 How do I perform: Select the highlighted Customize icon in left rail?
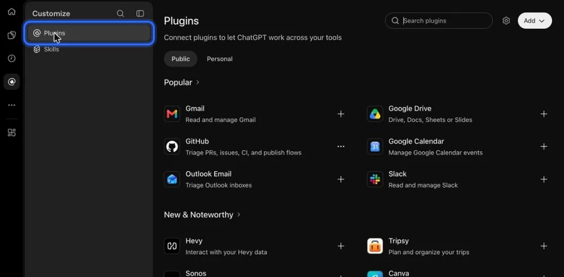click(11, 82)
